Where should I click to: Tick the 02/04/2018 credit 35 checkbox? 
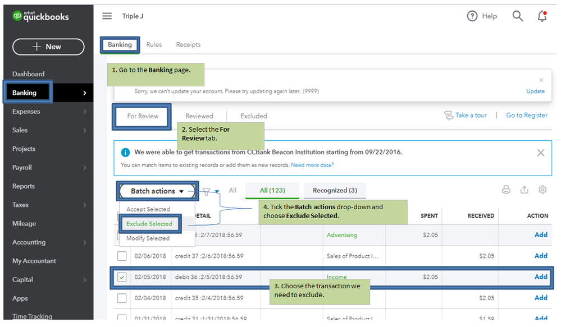coord(122,298)
